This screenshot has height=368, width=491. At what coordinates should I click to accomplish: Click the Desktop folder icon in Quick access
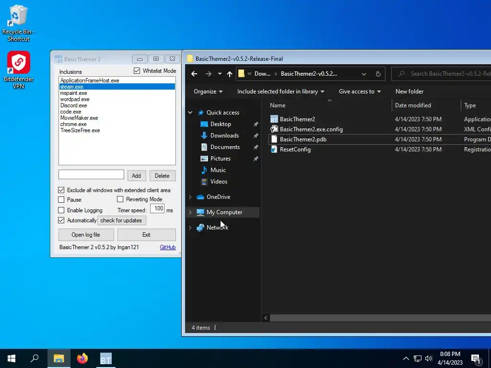204,124
